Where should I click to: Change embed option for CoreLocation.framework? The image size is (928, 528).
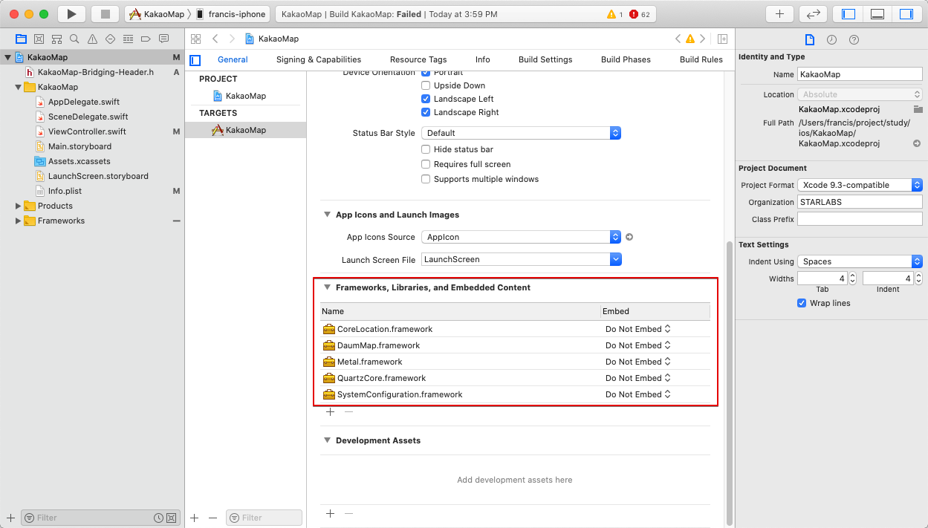tap(638, 329)
